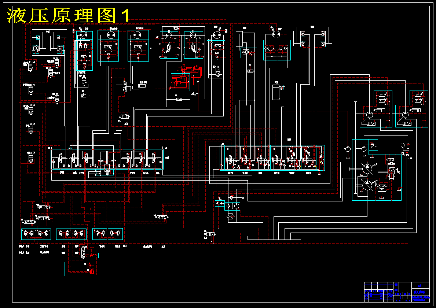Select the shuttle valve below the tall cylinder
The image size is (436, 308).
(250, 71)
